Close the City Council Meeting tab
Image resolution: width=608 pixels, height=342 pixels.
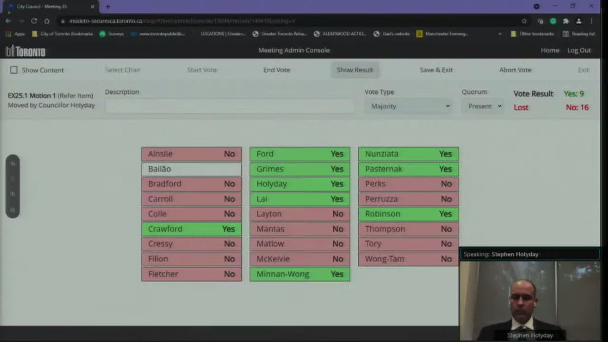click(92, 7)
